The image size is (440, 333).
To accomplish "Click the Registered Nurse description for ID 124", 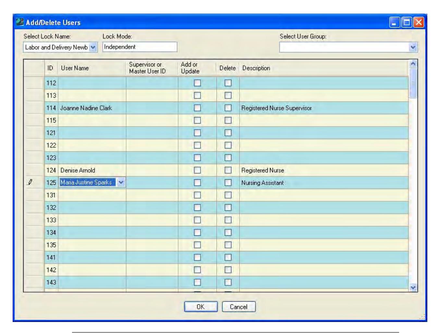I will 324,170.
